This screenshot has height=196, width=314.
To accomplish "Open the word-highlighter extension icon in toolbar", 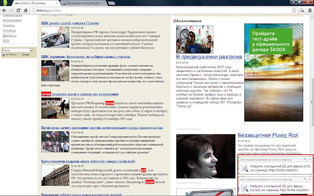I will tap(302, 10).
